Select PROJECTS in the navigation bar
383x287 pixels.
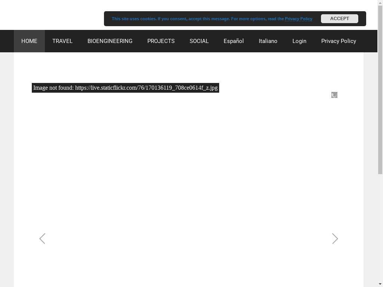pyautogui.click(x=161, y=41)
